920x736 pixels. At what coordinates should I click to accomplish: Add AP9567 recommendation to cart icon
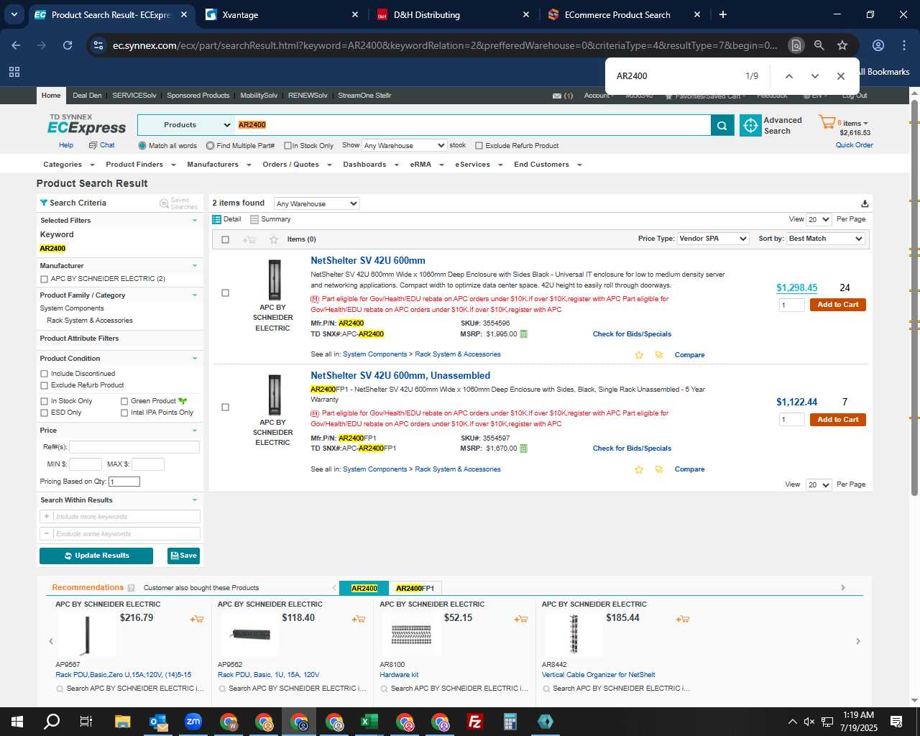tap(196, 619)
